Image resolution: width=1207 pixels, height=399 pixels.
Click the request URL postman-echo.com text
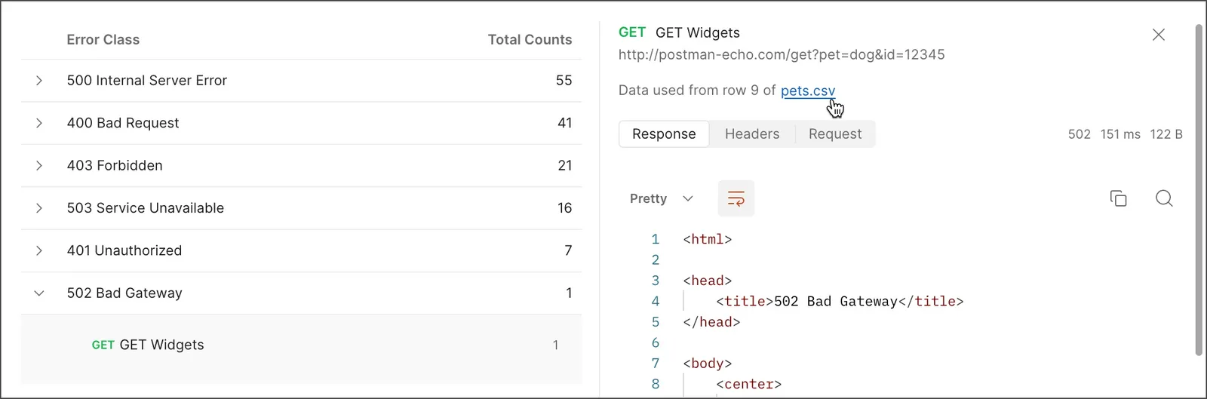(782, 55)
